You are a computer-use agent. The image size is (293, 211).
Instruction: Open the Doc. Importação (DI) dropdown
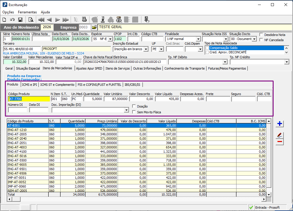point(127,110)
